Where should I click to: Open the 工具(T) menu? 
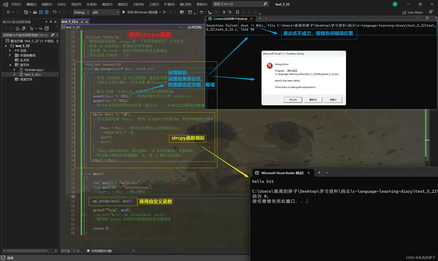click(x=154, y=4)
